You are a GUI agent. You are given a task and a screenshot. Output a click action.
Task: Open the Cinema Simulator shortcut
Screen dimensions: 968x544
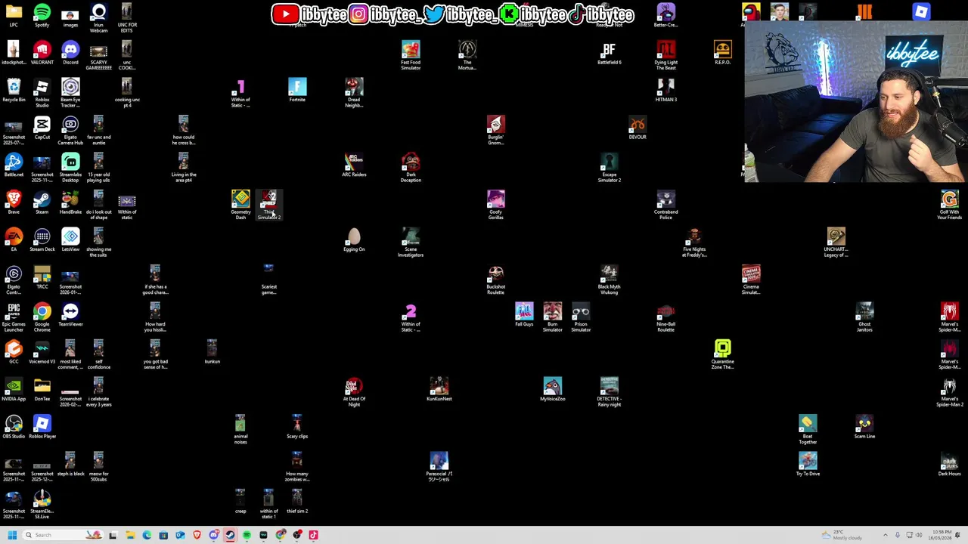click(751, 280)
